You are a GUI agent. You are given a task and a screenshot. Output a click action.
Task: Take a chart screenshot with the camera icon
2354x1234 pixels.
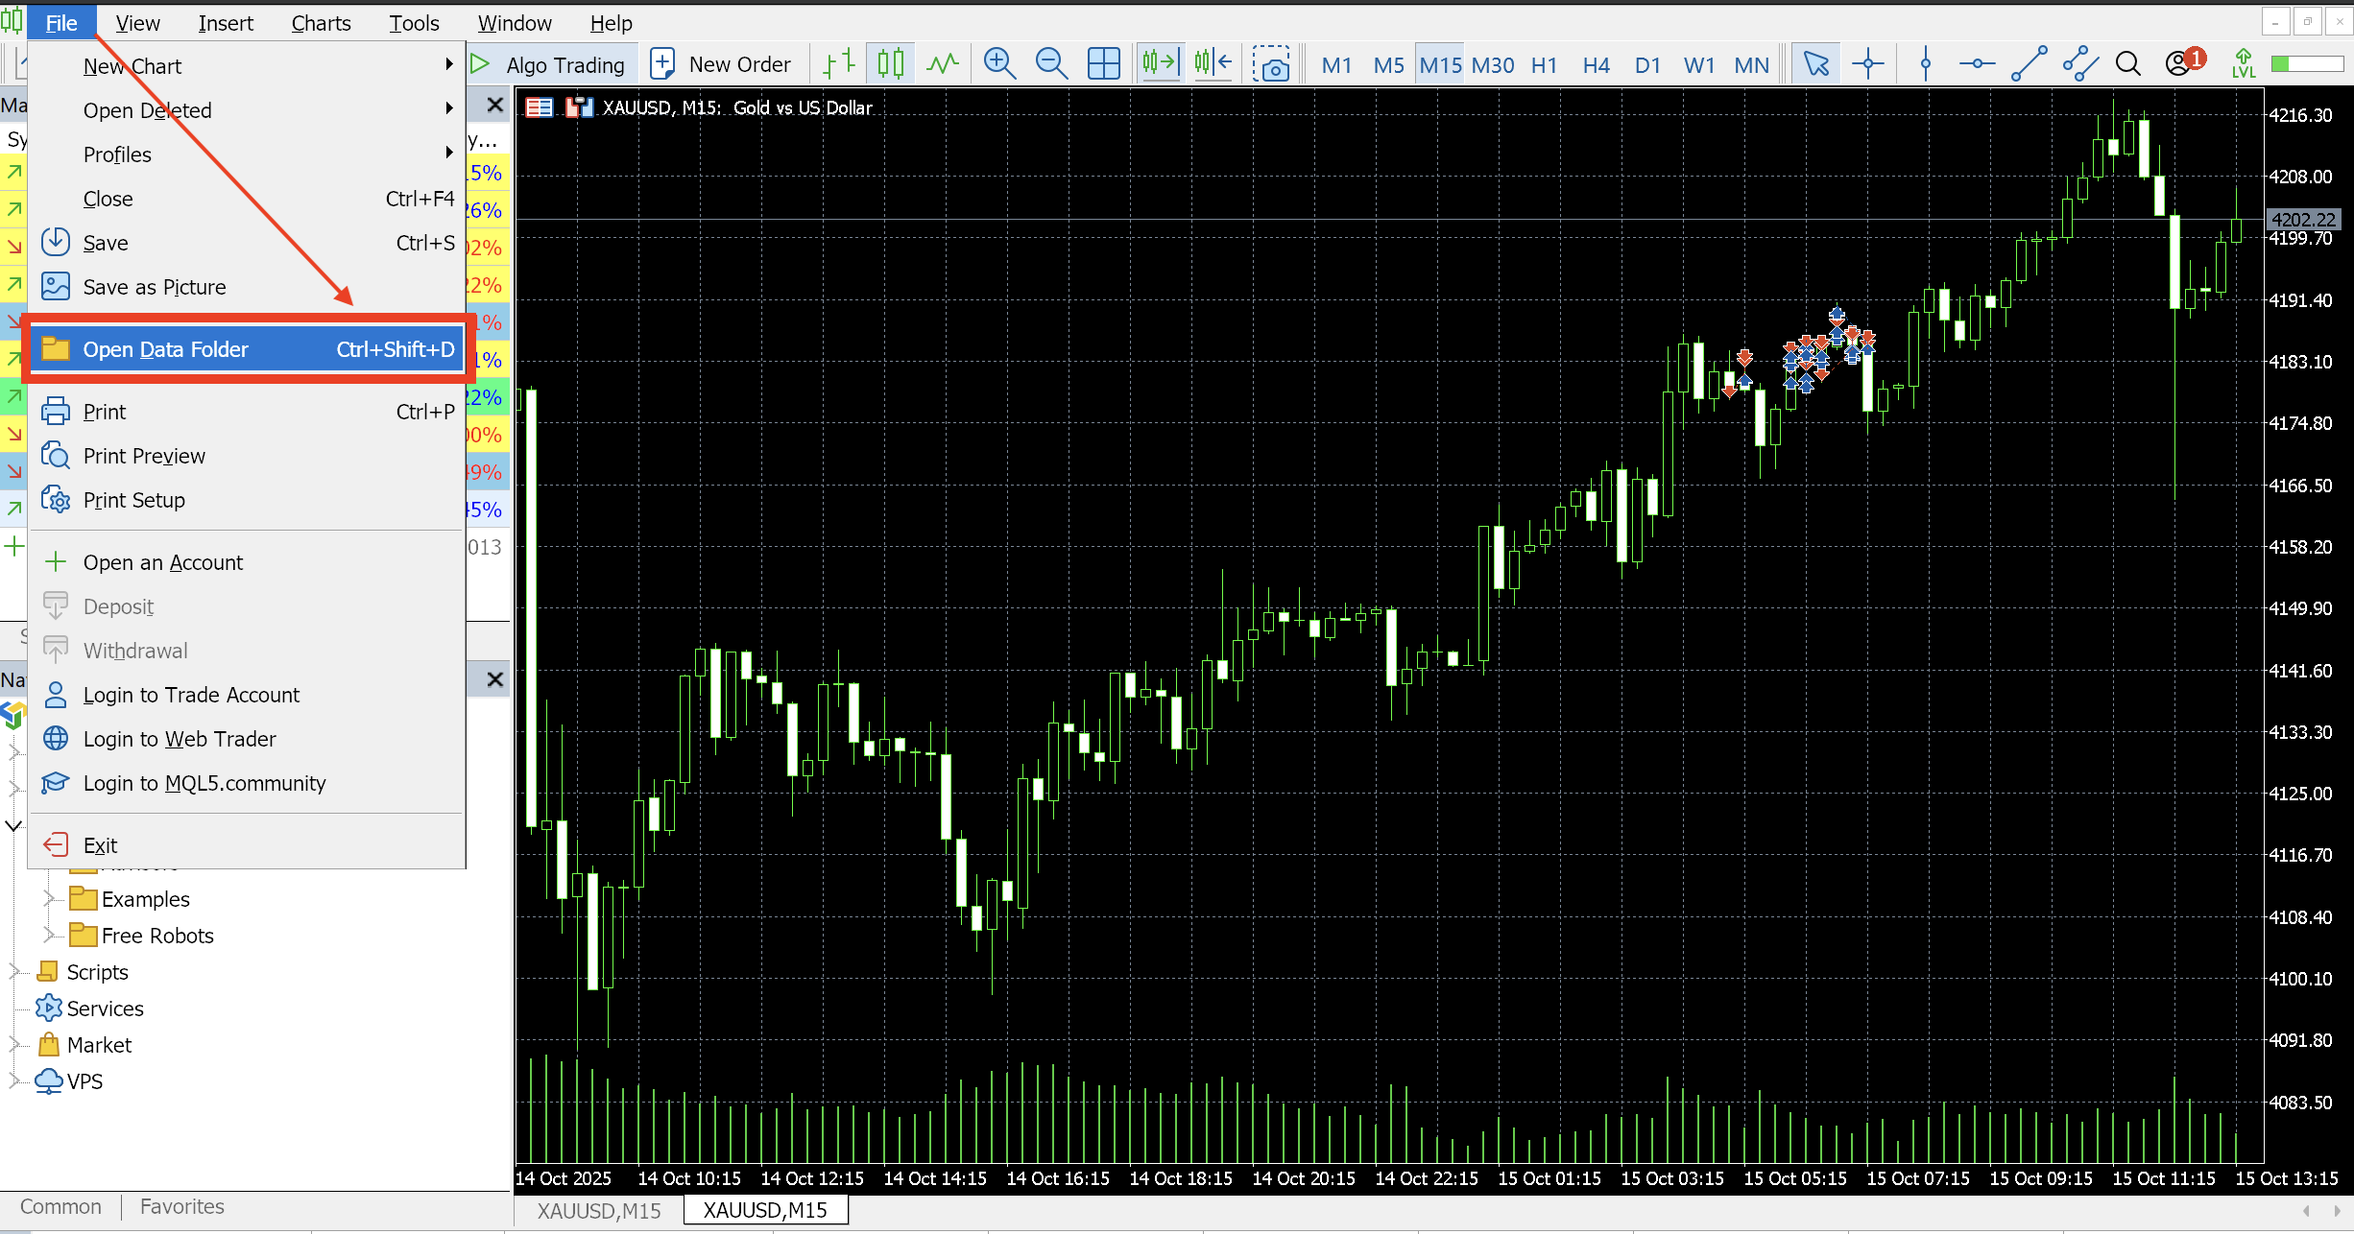pos(1272,64)
